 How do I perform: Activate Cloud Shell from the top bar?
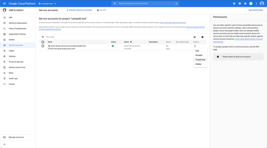(x=239, y=4)
